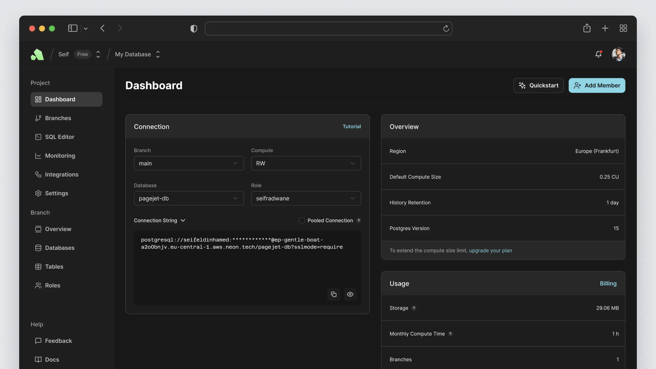Open the Compute dropdown showing RW
This screenshot has width=656, height=369.
point(306,163)
